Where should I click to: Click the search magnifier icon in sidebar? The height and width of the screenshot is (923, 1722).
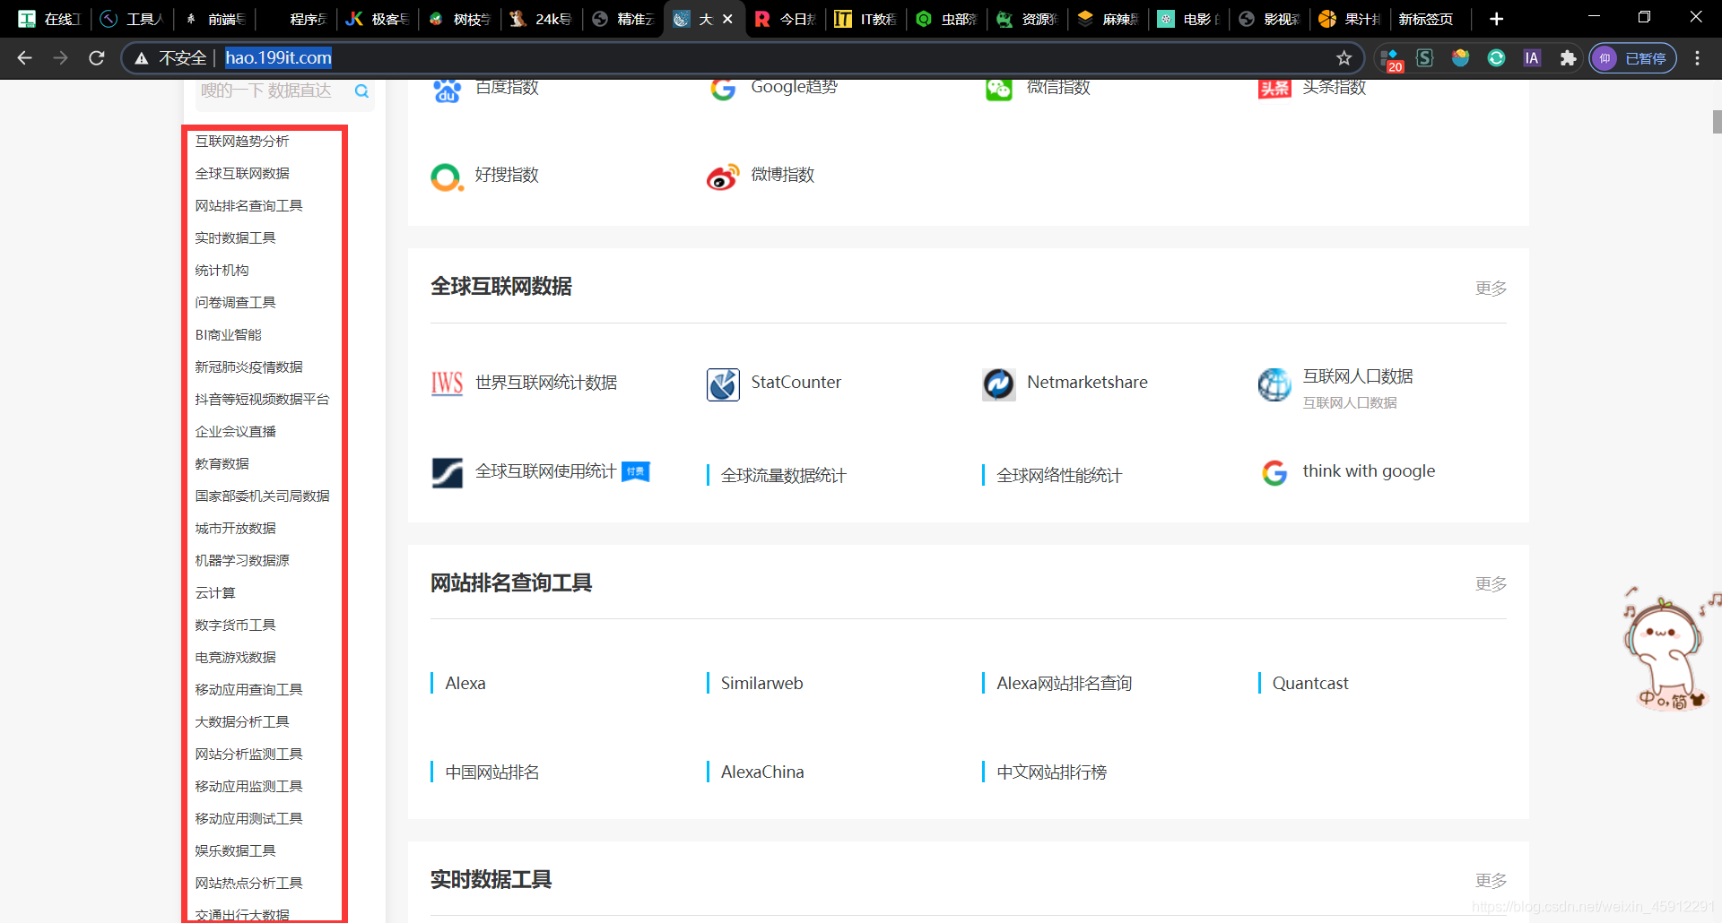pos(361,91)
